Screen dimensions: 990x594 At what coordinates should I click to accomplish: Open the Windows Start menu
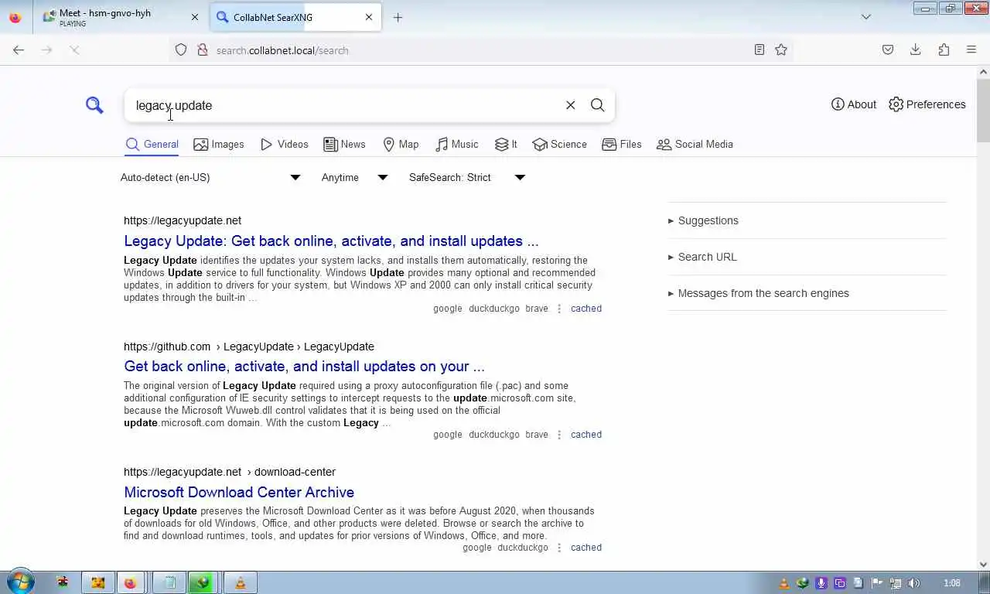(x=20, y=582)
